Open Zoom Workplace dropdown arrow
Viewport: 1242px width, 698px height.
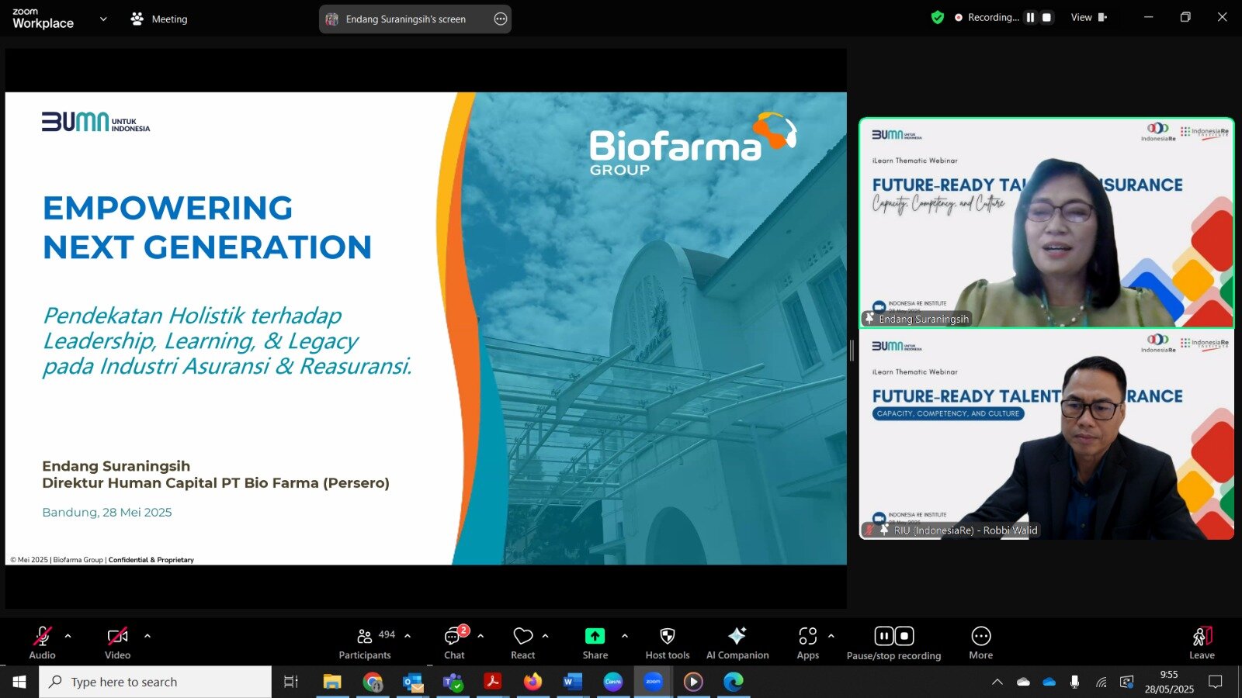coord(103,19)
